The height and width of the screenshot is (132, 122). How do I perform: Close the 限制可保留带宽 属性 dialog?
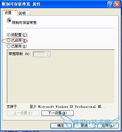[117, 4]
